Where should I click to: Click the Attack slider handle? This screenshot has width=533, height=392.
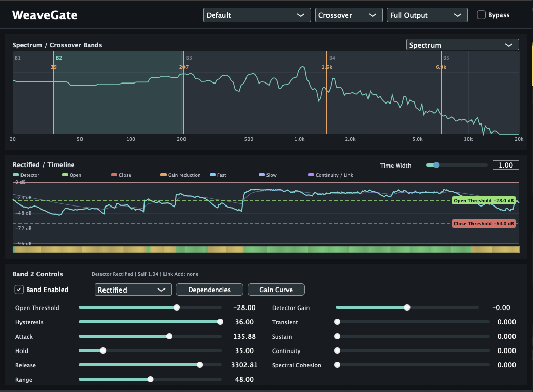point(169,336)
